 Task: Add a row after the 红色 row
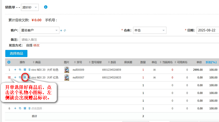[x=15, y=77]
